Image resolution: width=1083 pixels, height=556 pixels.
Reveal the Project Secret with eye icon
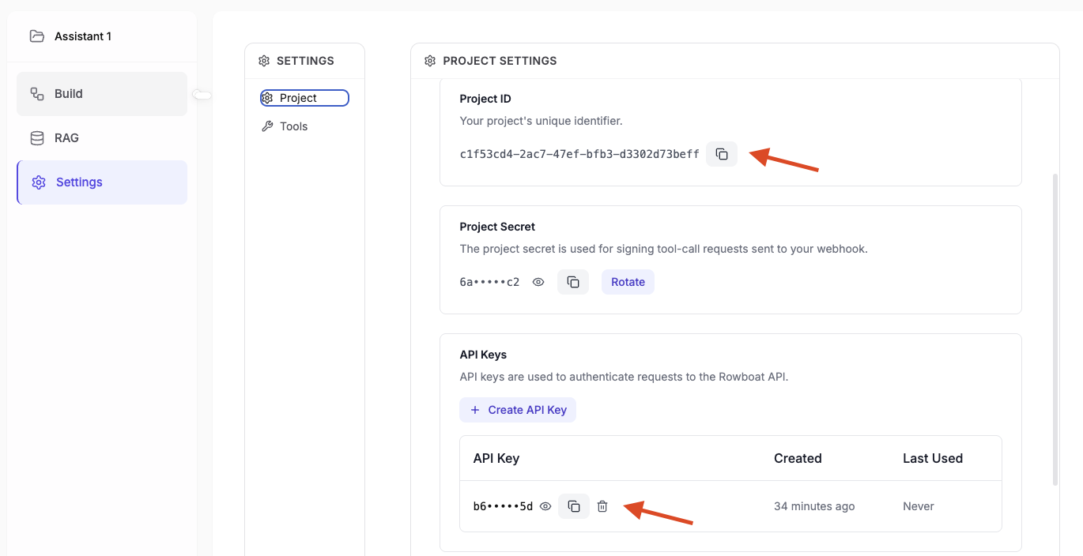(x=538, y=282)
